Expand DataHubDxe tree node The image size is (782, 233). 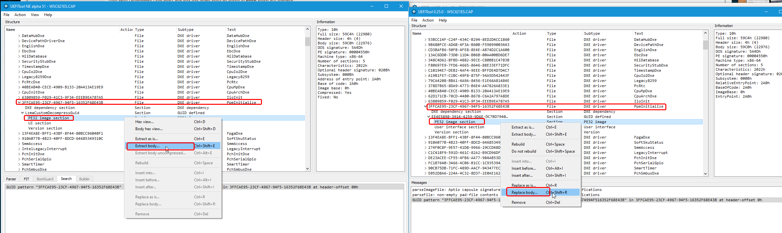(x=19, y=36)
